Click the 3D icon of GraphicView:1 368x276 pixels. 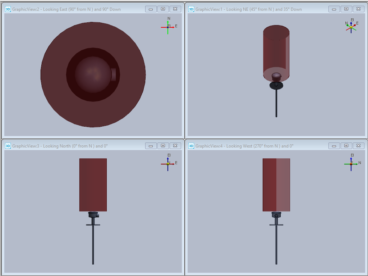click(x=191, y=9)
